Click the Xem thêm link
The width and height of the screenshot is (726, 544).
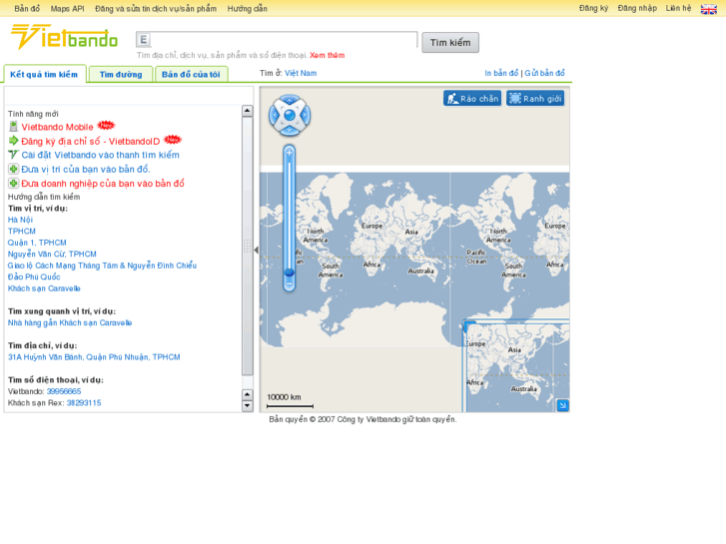point(327,55)
